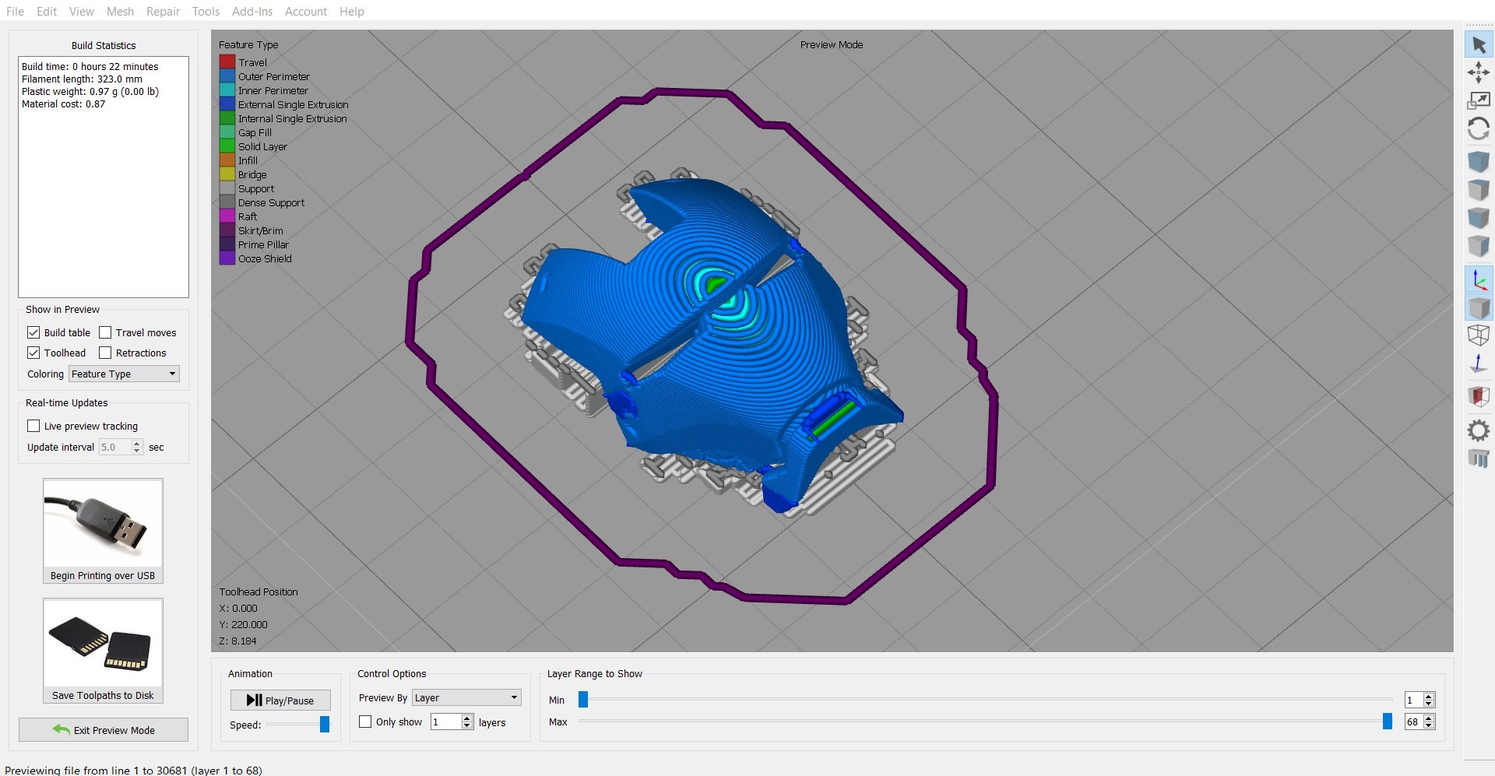Toggle solid model rendering icon

click(1479, 307)
